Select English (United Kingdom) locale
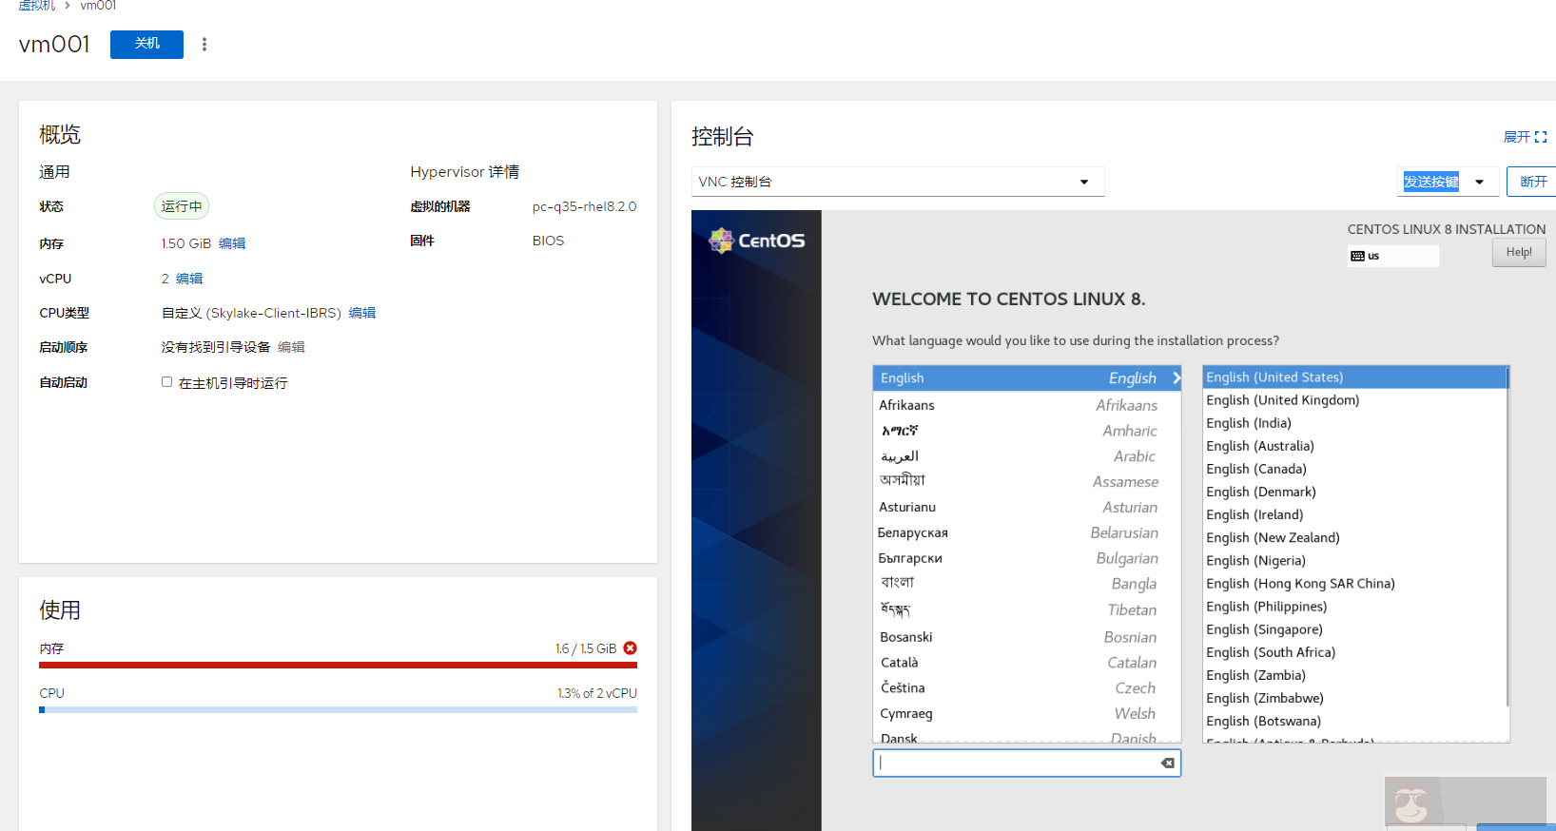This screenshot has height=831, width=1556. [1282, 400]
